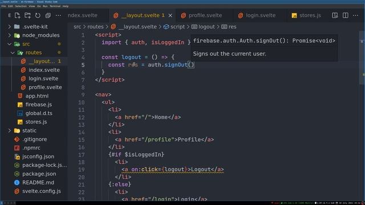Click the res breadcrumb segment

[229, 27]
